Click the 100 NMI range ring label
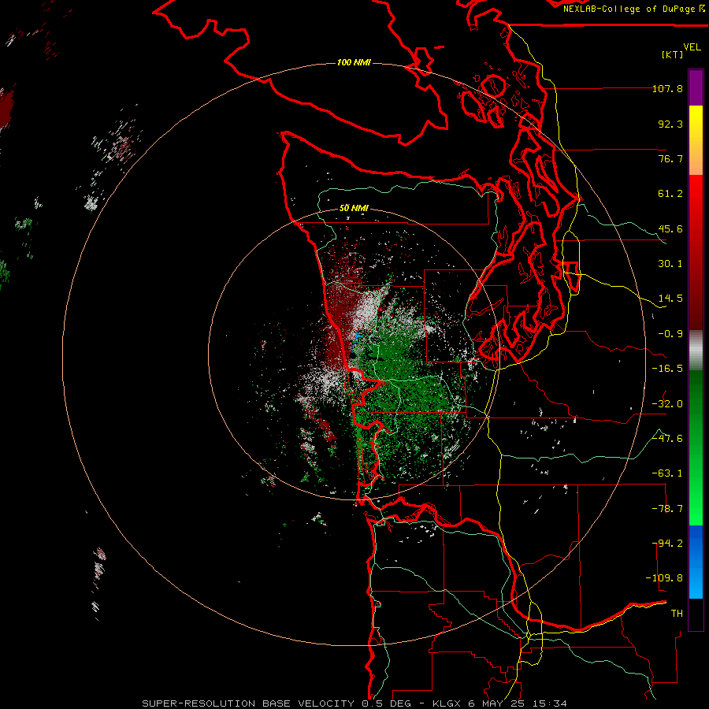 click(x=354, y=62)
